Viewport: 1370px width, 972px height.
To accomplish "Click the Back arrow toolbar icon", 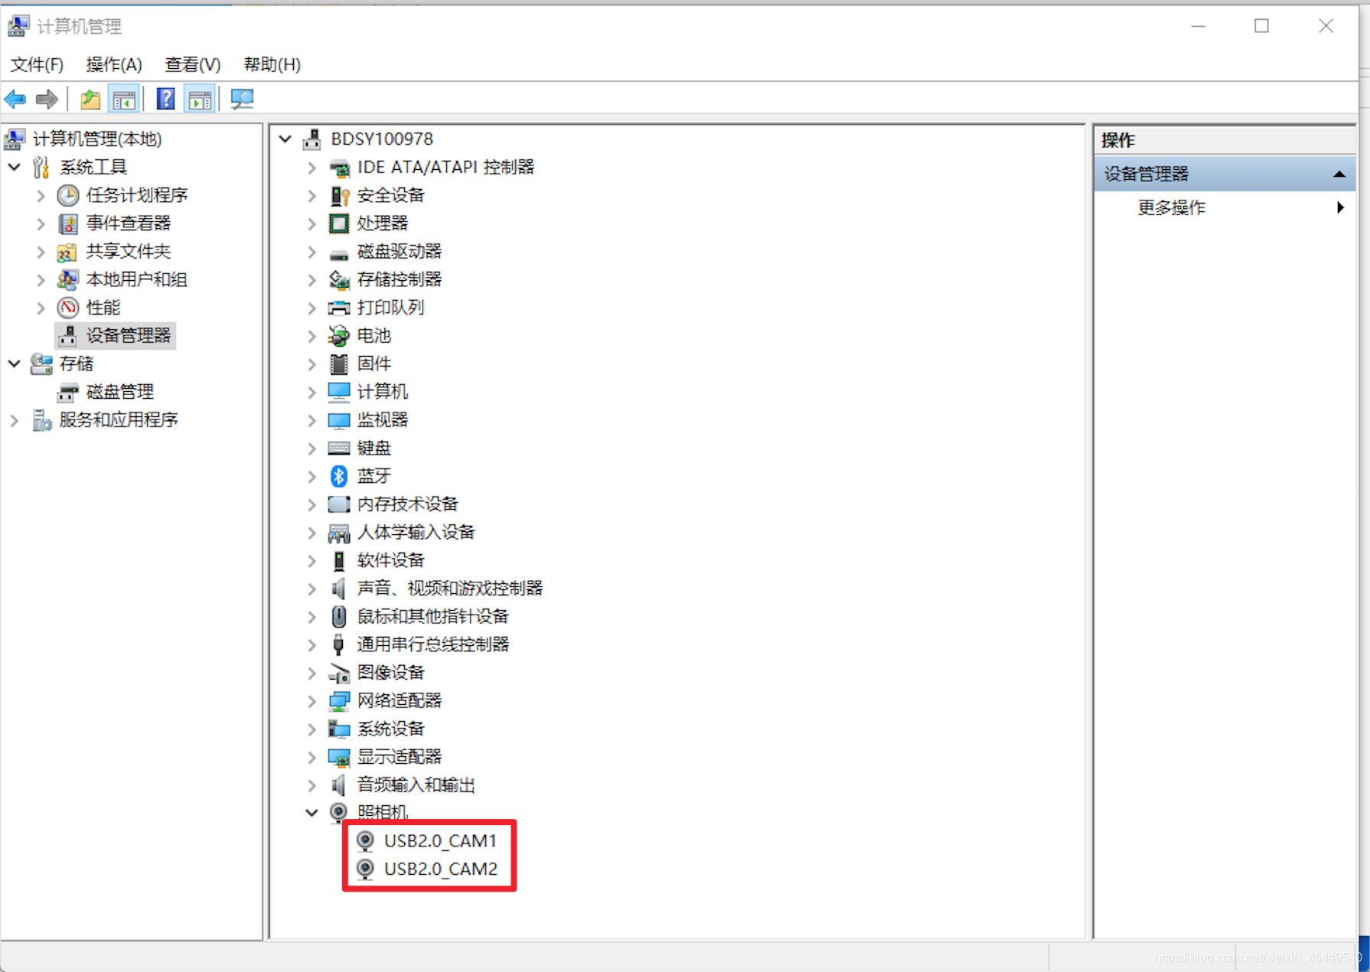I will tap(15, 99).
